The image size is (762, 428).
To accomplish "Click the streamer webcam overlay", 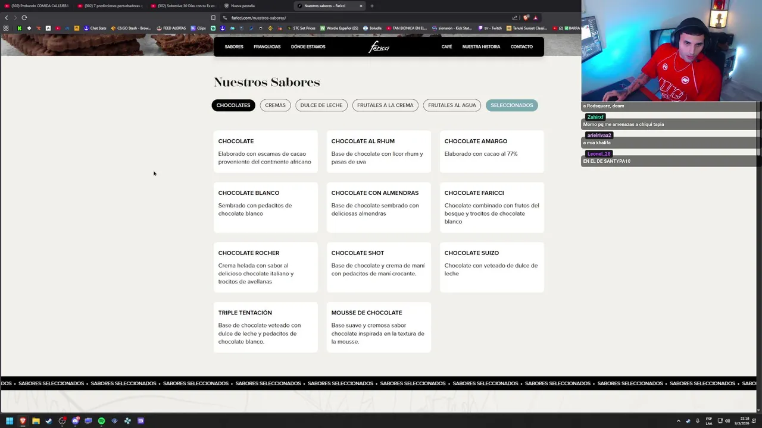I will click(672, 51).
